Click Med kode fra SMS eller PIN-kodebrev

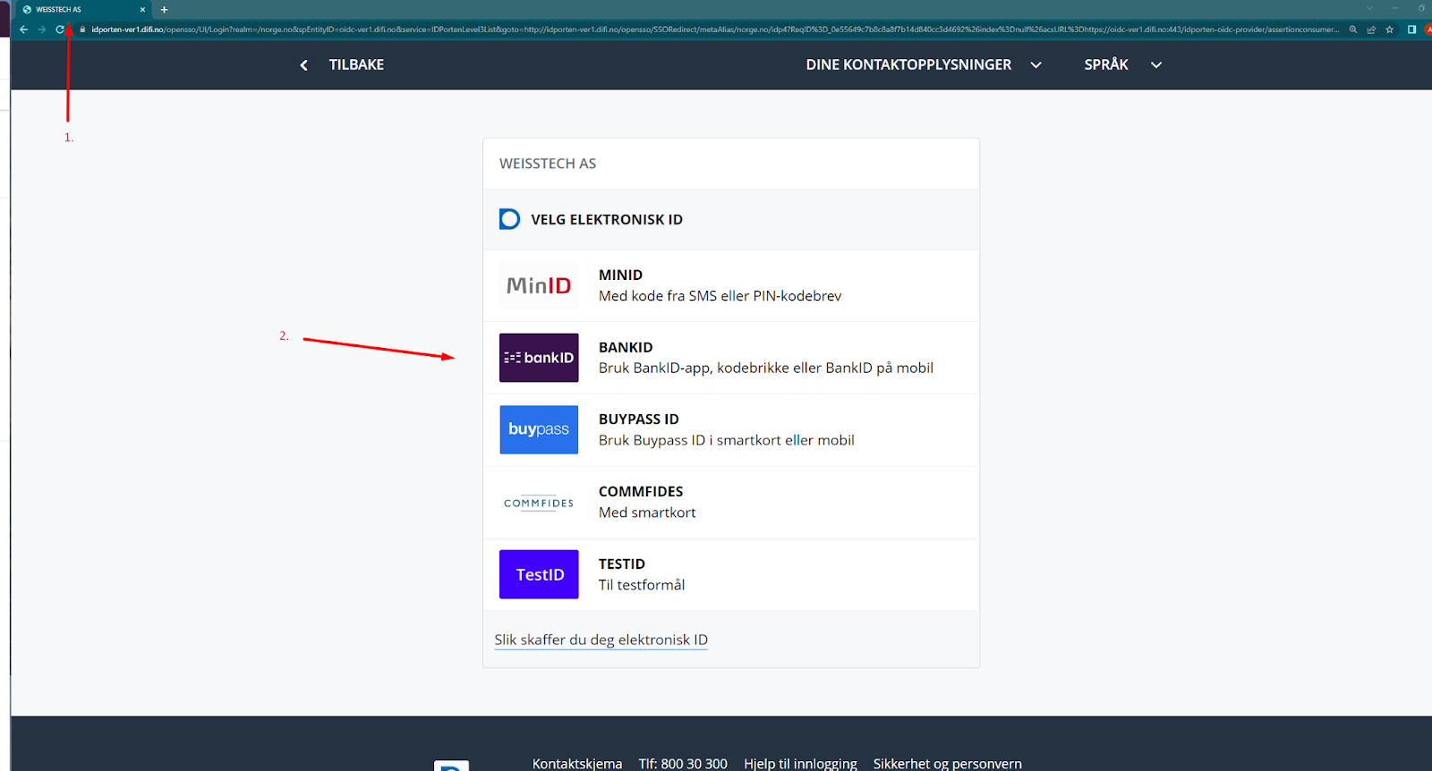(720, 296)
